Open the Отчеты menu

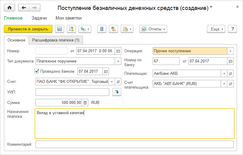click(153, 29)
